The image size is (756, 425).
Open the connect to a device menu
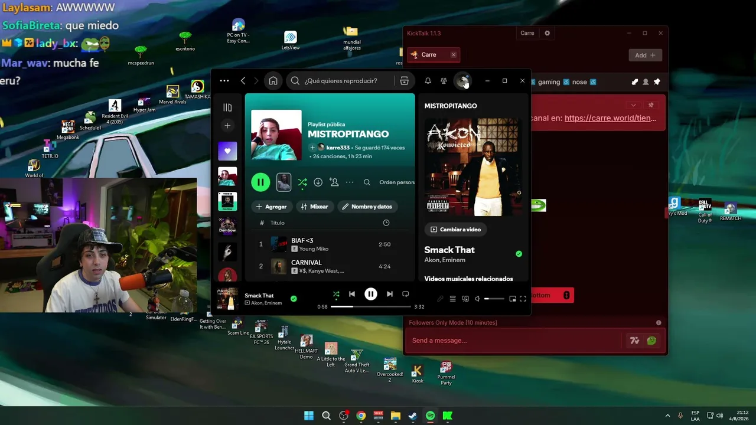click(x=465, y=299)
